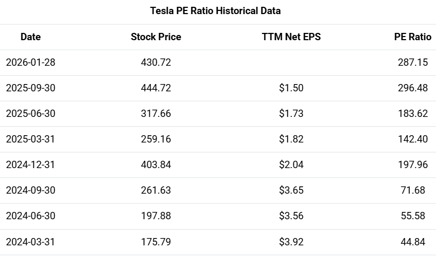Click the PE Ratio column header
This screenshot has height=261, width=436.
413,37
